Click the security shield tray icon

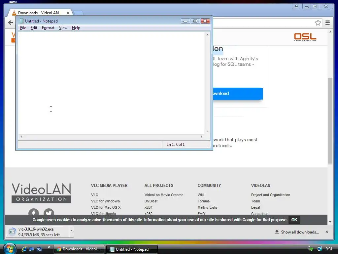(310, 249)
